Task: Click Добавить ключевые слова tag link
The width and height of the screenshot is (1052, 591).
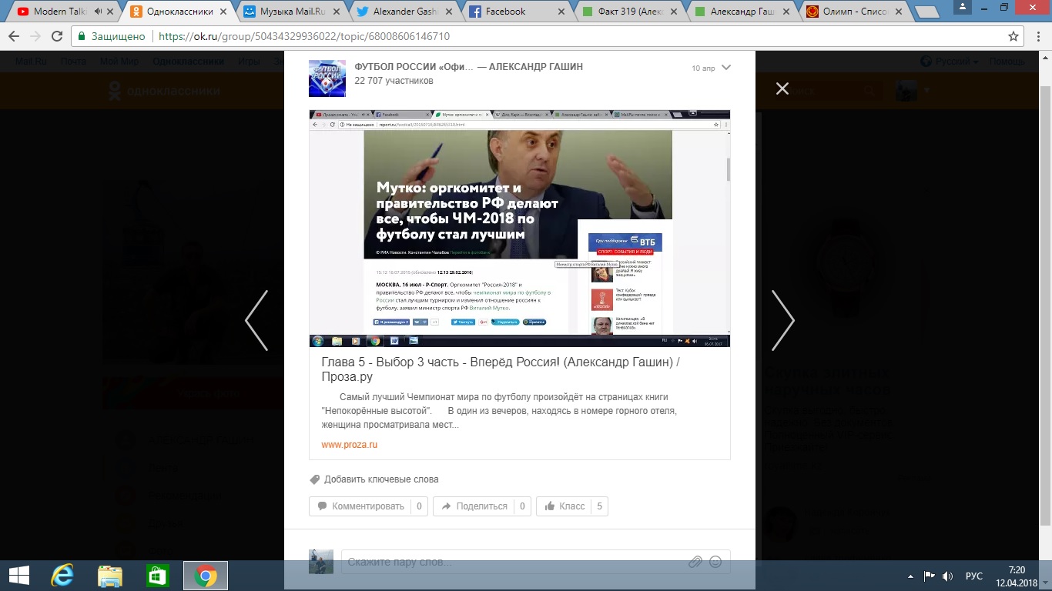Action: (x=381, y=479)
